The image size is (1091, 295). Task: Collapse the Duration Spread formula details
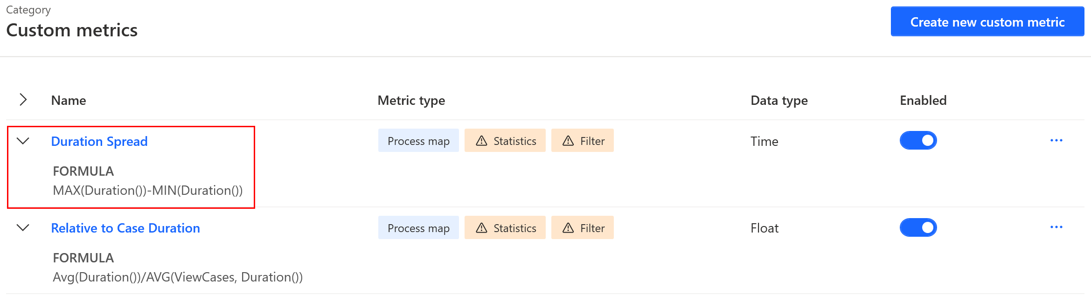pos(23,140)
